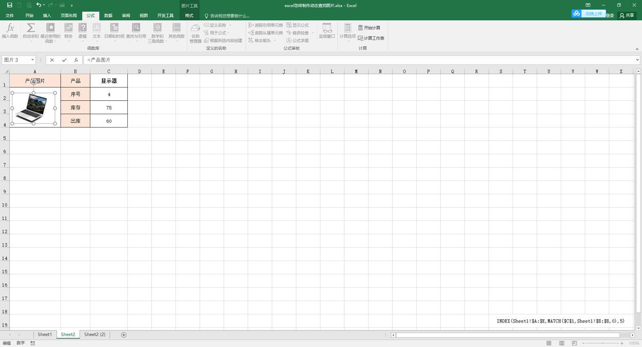
Task: Select column header D
Action: (139, 71)
